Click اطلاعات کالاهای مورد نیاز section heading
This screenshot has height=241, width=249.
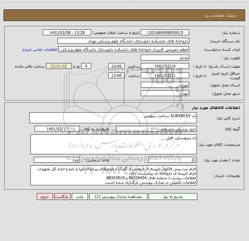216,108
